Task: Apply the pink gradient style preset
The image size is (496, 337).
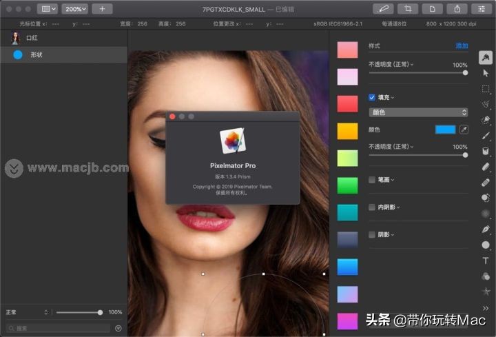Action: 347,50
